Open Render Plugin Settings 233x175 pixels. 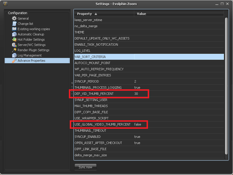click(33, 50)
